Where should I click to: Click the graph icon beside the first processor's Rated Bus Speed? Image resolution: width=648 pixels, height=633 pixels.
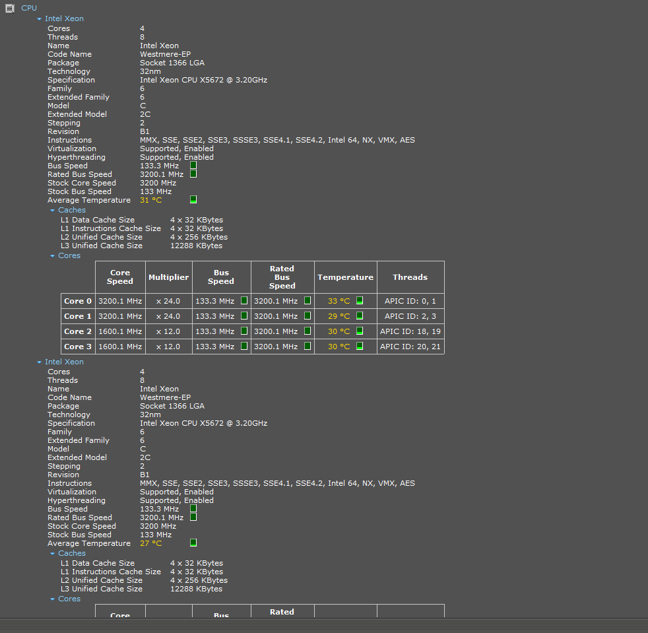tap(193, 174)
